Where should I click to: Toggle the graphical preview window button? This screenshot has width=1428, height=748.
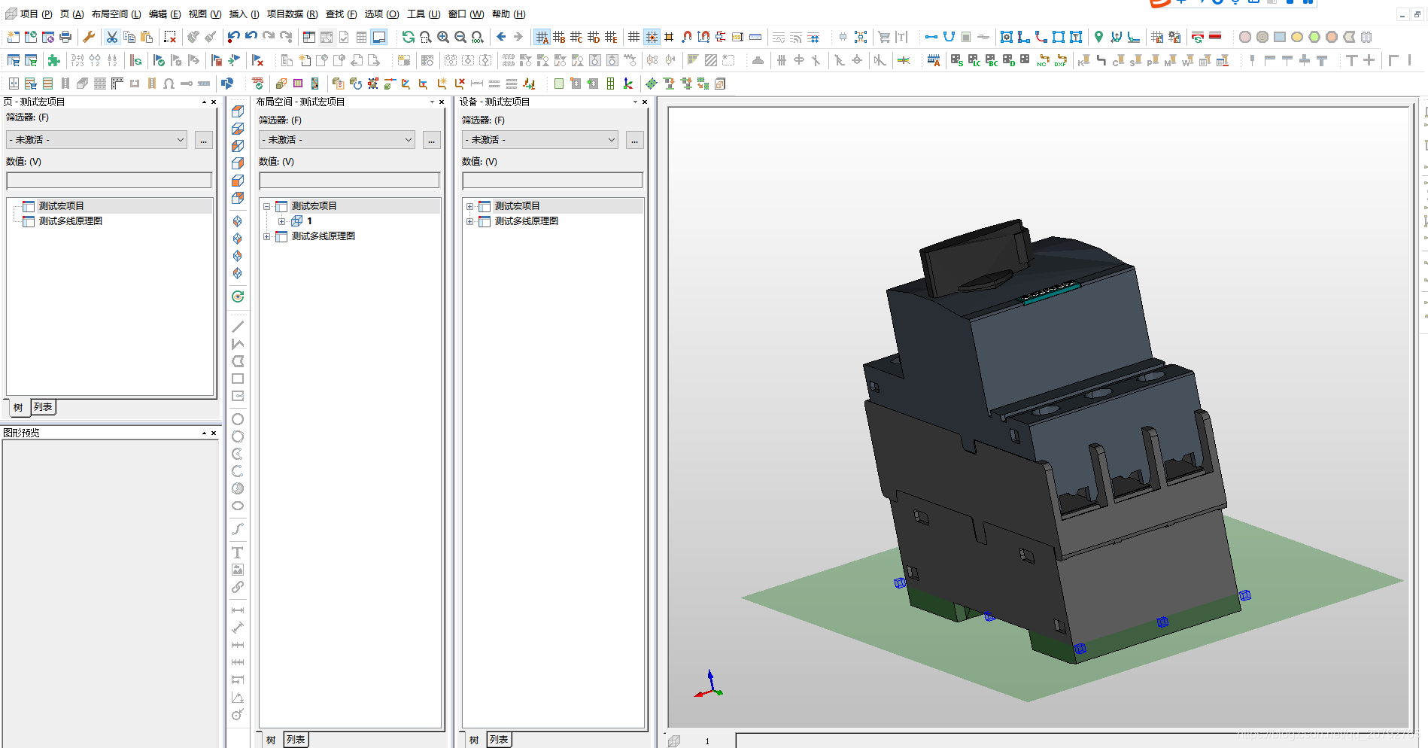[379, 37]
